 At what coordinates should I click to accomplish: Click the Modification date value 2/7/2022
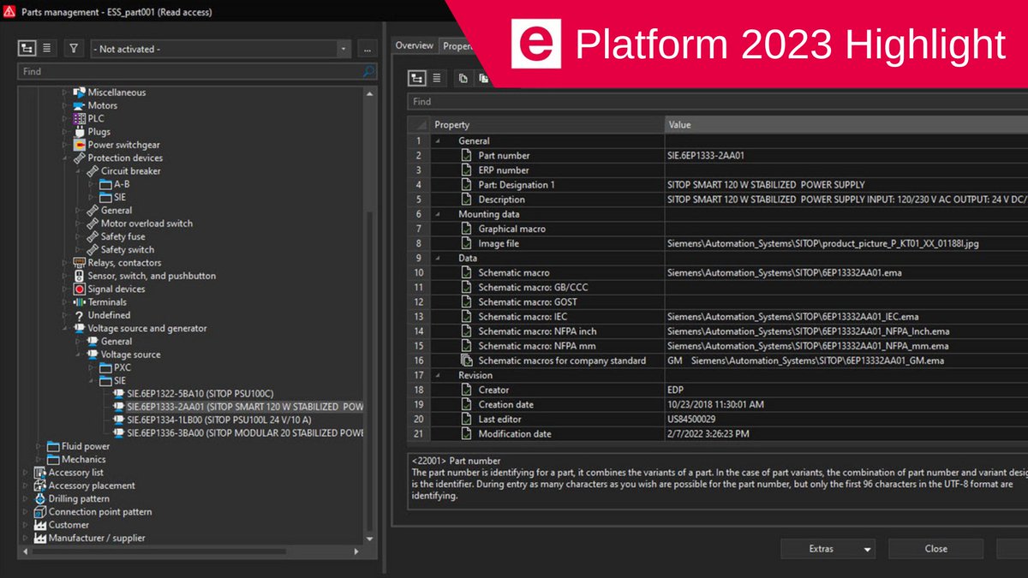[x=708, y=433]
